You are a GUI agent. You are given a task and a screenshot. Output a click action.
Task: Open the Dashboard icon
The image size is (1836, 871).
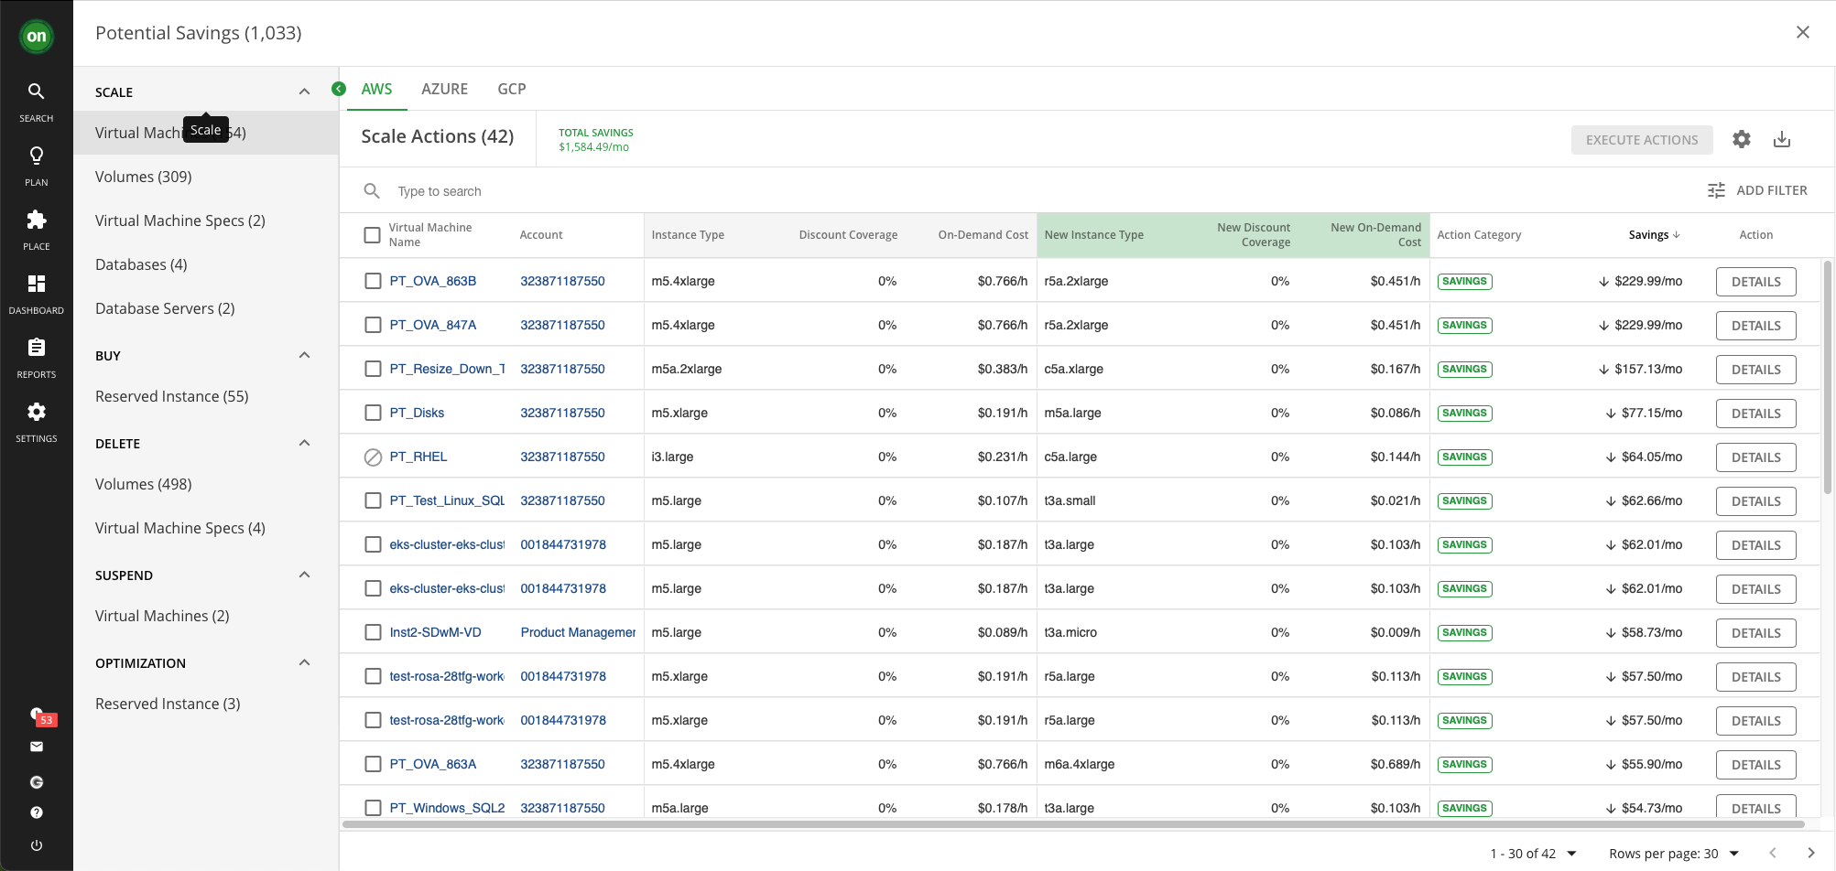(36, 293)
